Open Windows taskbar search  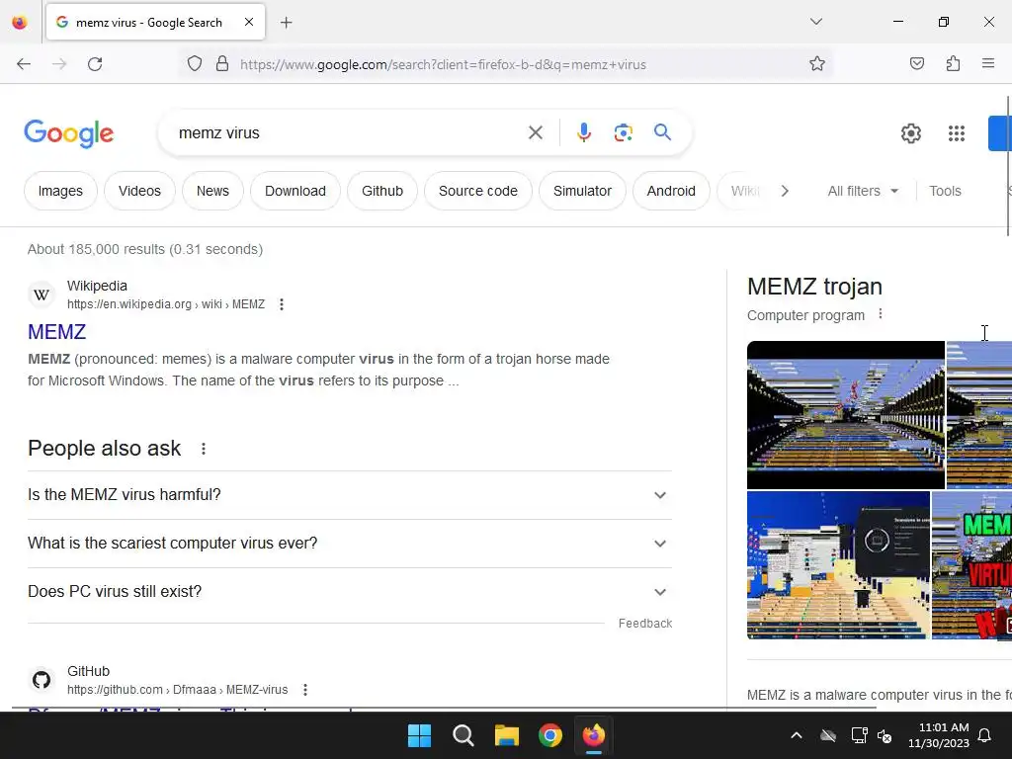pyautogui.click(x=463, y=735)
